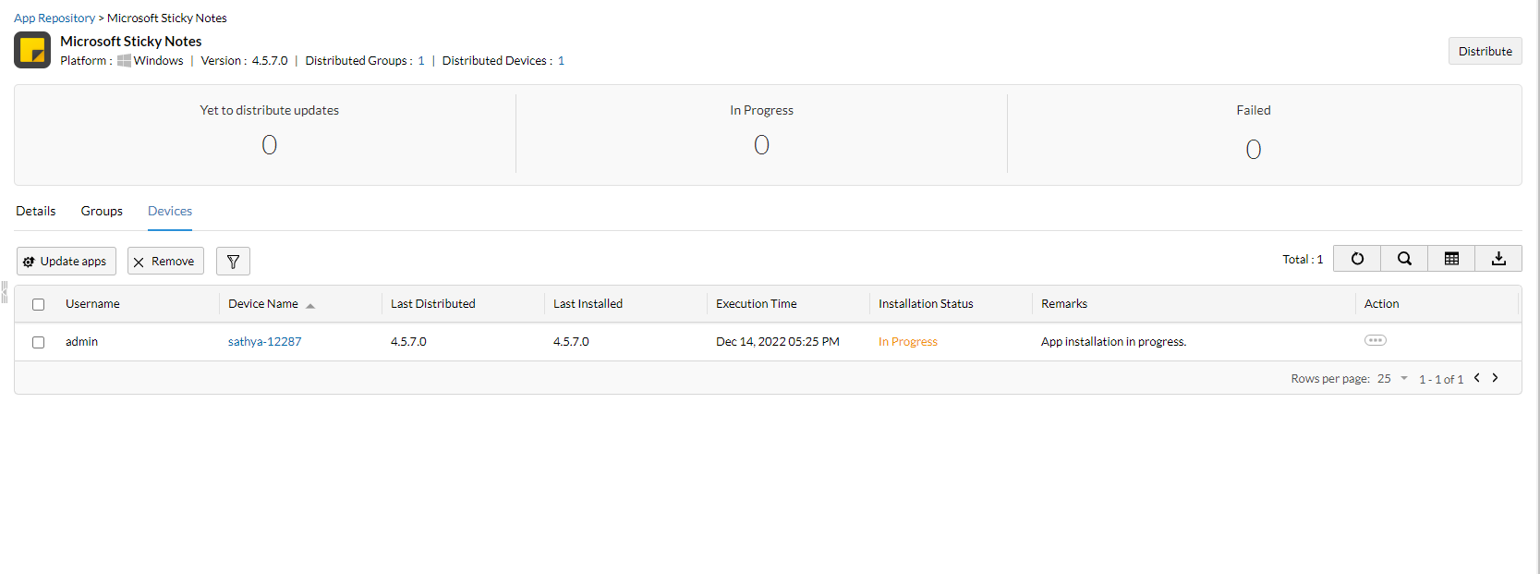
Task: Click the 1 - 1 of 1 pagination text
Action: pyautogui.click(x=1441, y=379)
